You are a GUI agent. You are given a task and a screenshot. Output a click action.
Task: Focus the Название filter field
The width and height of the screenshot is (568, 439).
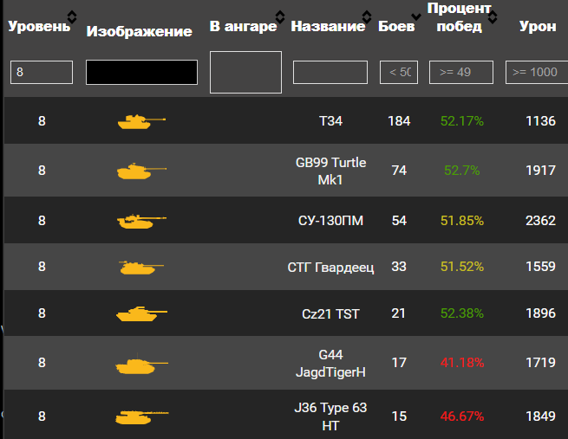pos(330,72)
